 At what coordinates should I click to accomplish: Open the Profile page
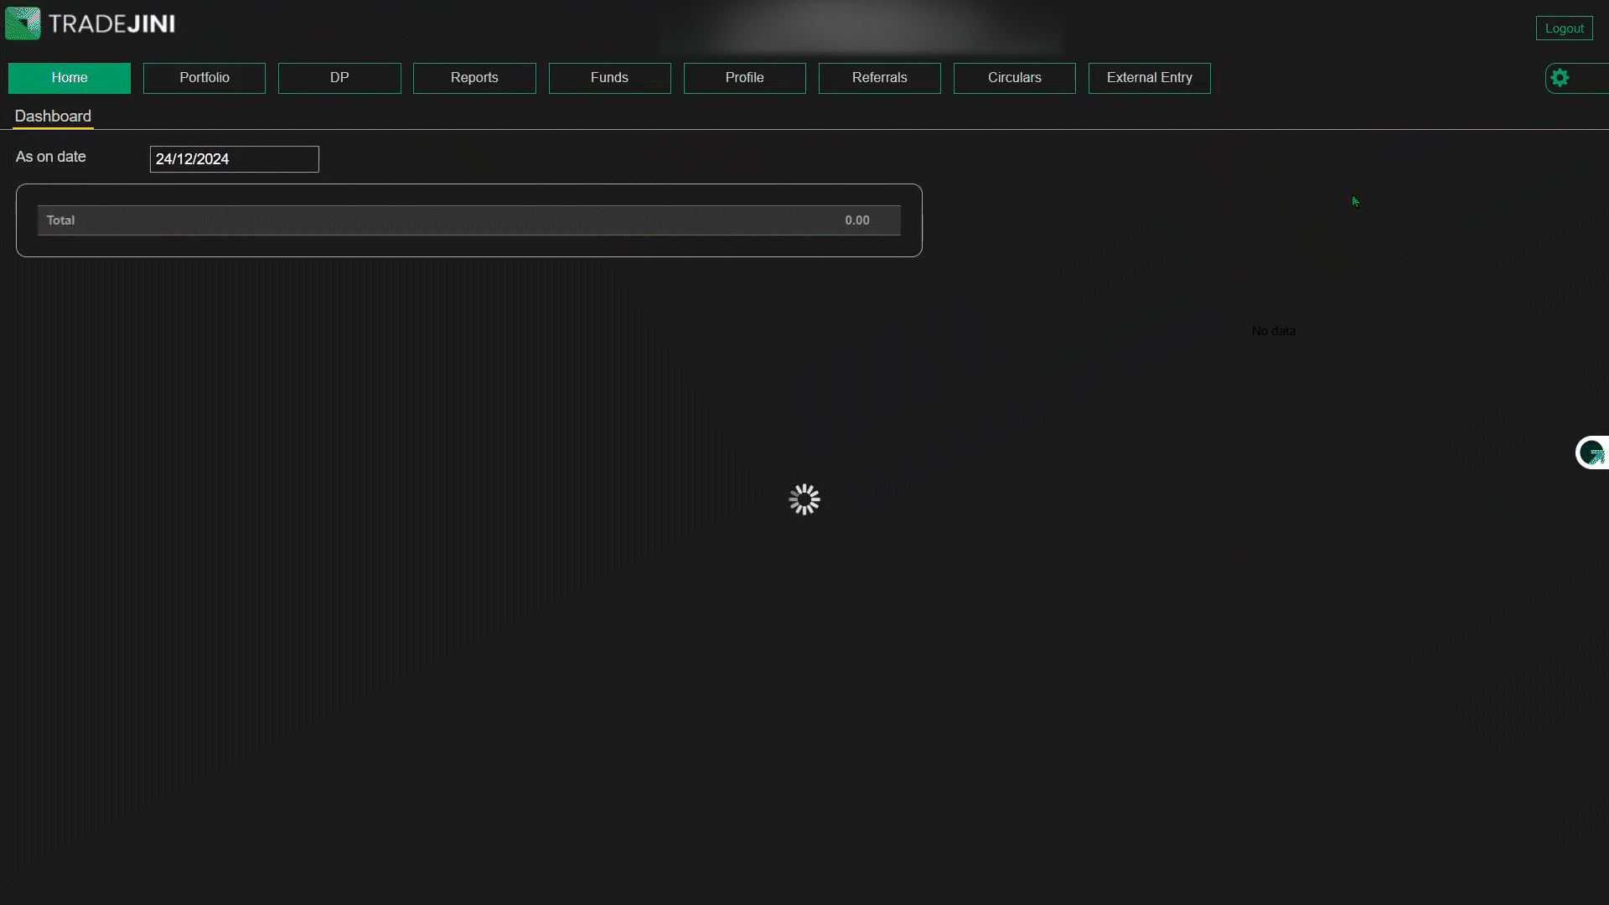coord(744,78)
